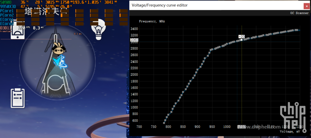Select the white curve point labeled +30
Screen dimensions: 311x138
pyautogui.click(x=241, y=40)
